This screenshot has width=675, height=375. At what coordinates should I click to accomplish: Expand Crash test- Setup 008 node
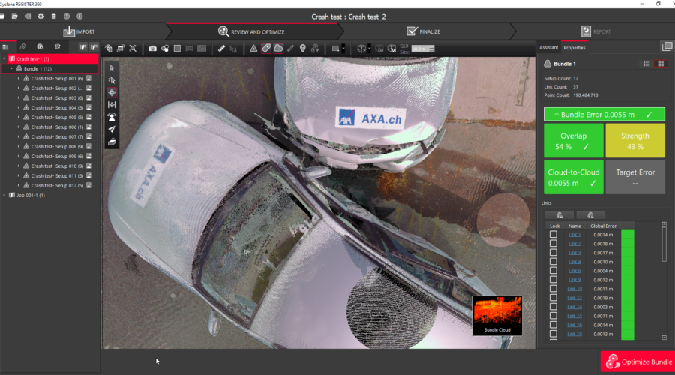pos(19,146)
